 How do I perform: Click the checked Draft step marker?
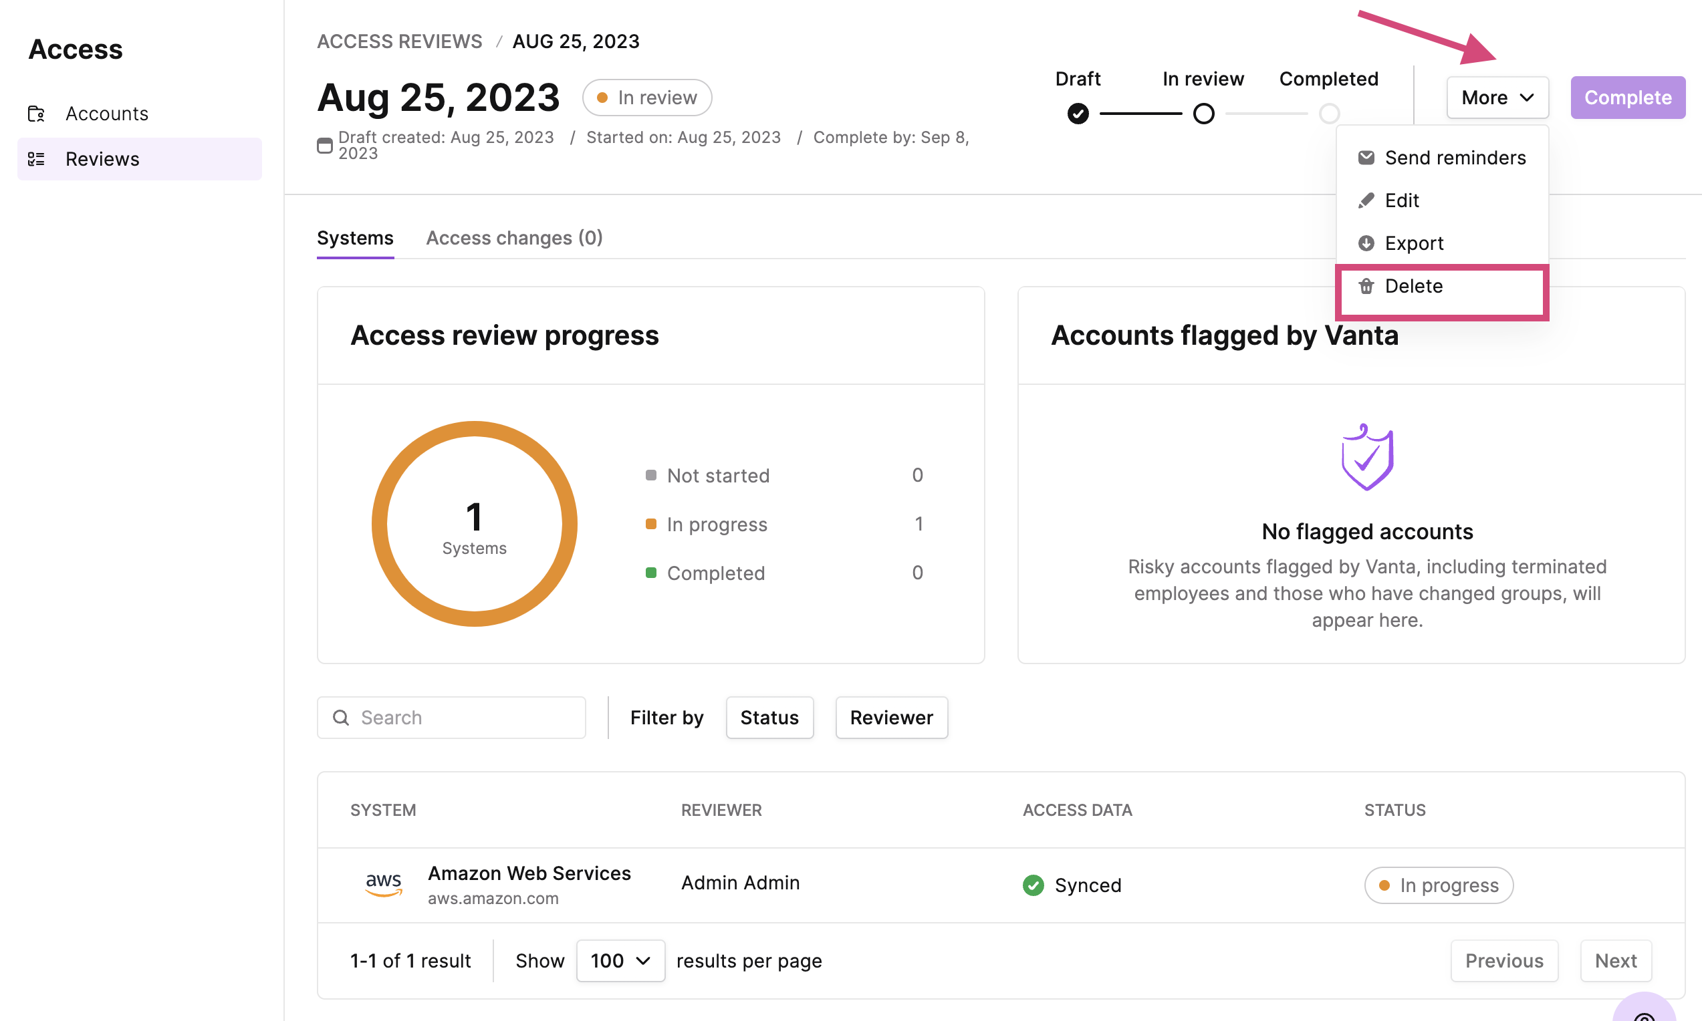click(1078, 114)
